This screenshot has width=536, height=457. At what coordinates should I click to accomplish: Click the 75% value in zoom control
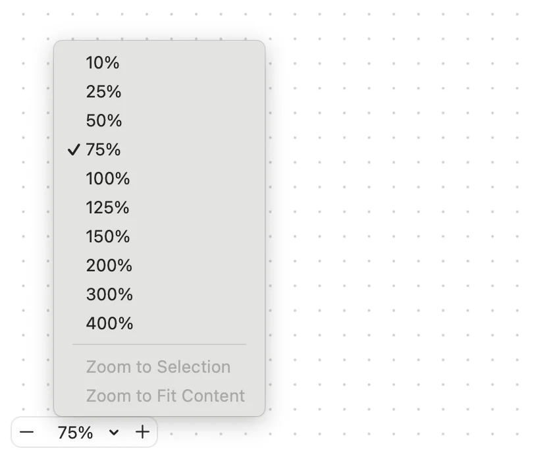pyautogui.click(x=75, y=433)
